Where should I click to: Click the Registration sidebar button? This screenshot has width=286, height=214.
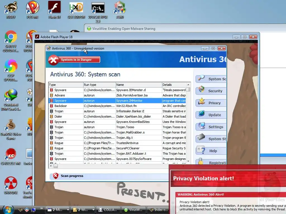pyautogui.click(x=211, y=162)
